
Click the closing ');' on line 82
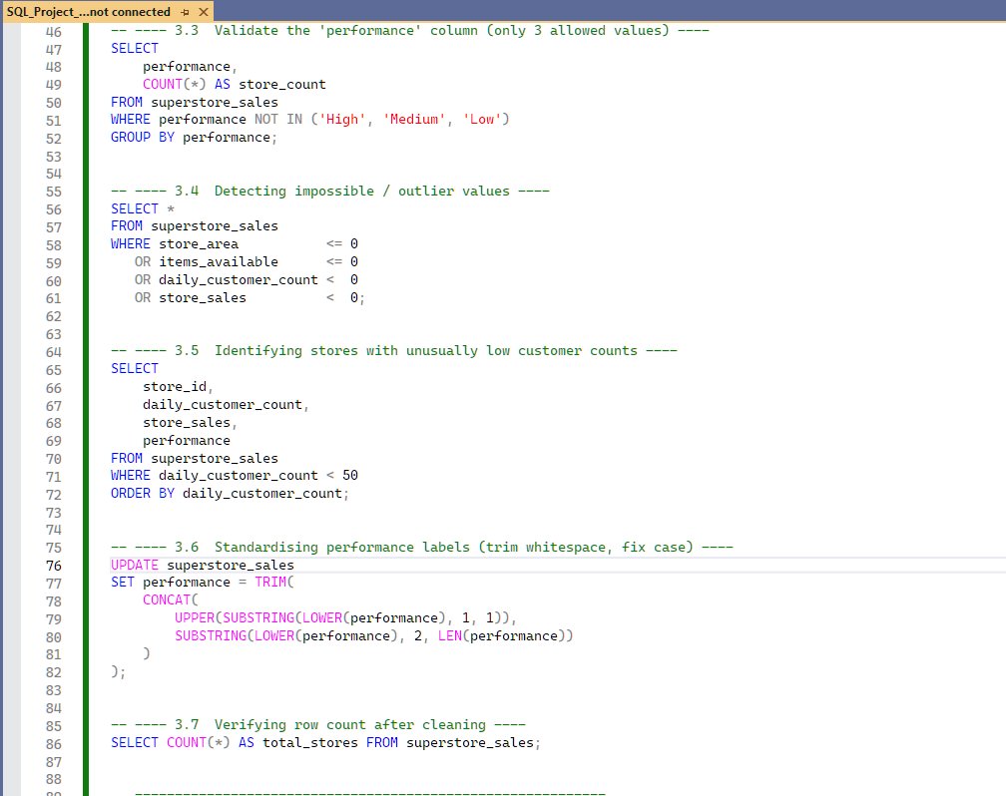pos(118,671)
